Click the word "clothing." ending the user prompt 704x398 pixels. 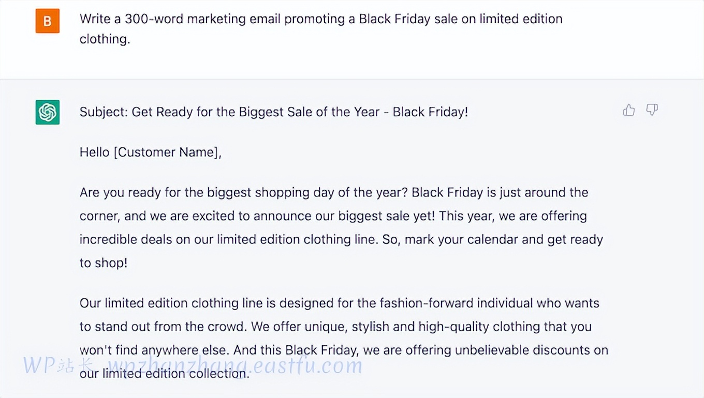point(105,39)
